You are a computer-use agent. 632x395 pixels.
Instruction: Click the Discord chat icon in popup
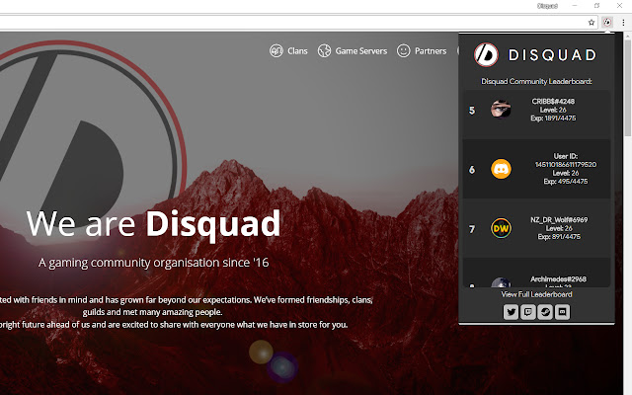point(562,312)
